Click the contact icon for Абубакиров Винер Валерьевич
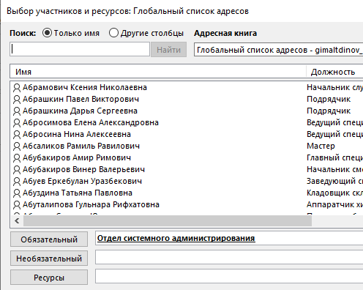Image resolution: width=363 pixels, height=290 pixels. pos(17,170)
